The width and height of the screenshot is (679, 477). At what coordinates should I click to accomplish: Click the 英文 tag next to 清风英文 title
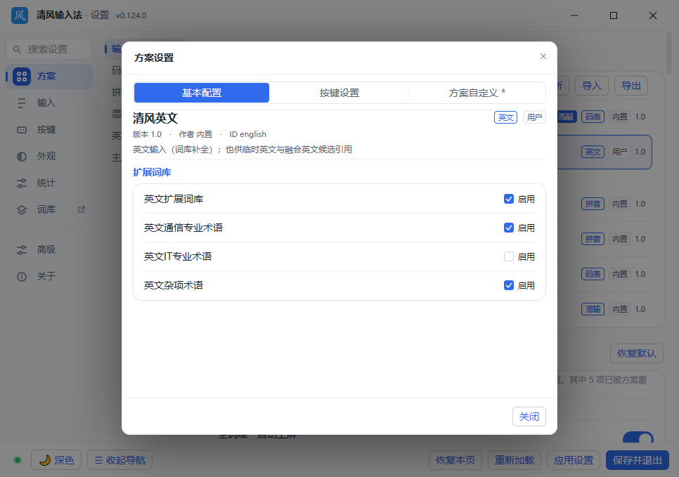(x=506, y=117)
